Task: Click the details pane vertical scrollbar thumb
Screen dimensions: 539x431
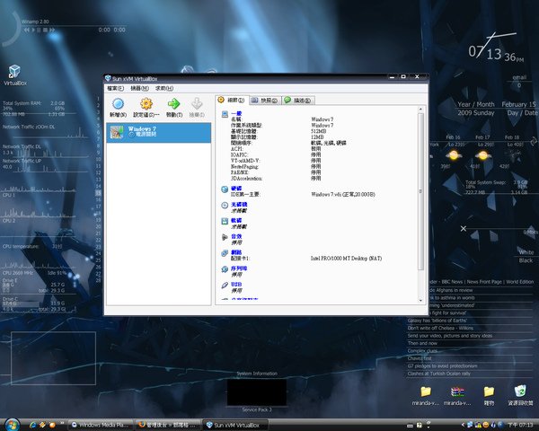Action: pos(420,191)
